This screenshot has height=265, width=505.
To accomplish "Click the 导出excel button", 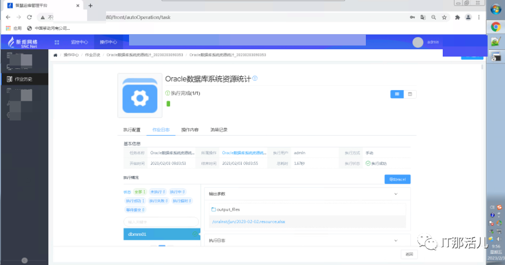I will (x=397, y=179).
